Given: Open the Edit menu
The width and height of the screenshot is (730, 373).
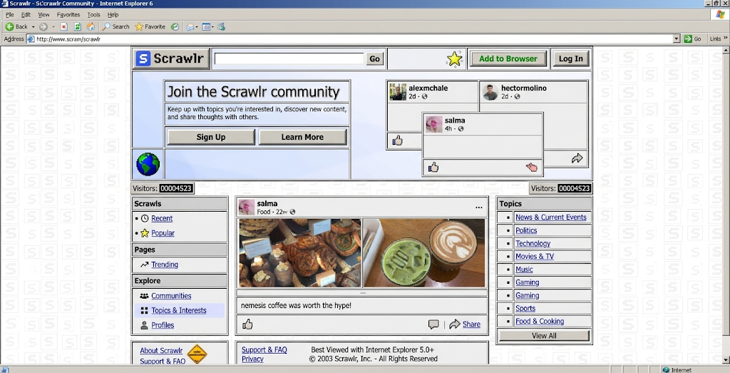Looking at the screenshot, I should coord(26,15).
